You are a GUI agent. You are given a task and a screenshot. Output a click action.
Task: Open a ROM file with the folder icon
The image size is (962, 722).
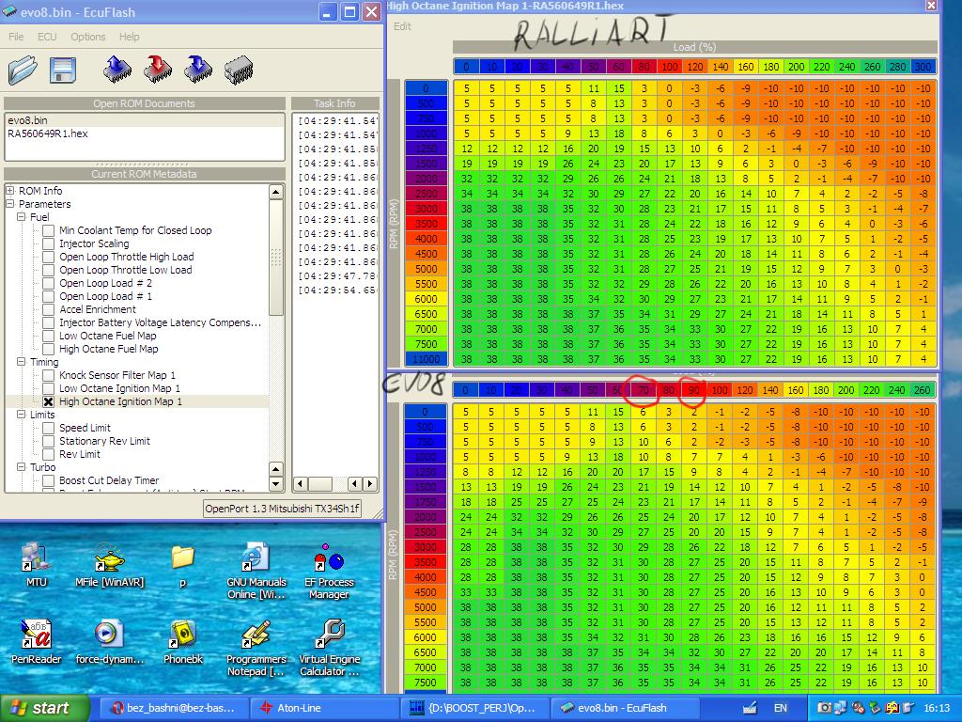[23, 70]
